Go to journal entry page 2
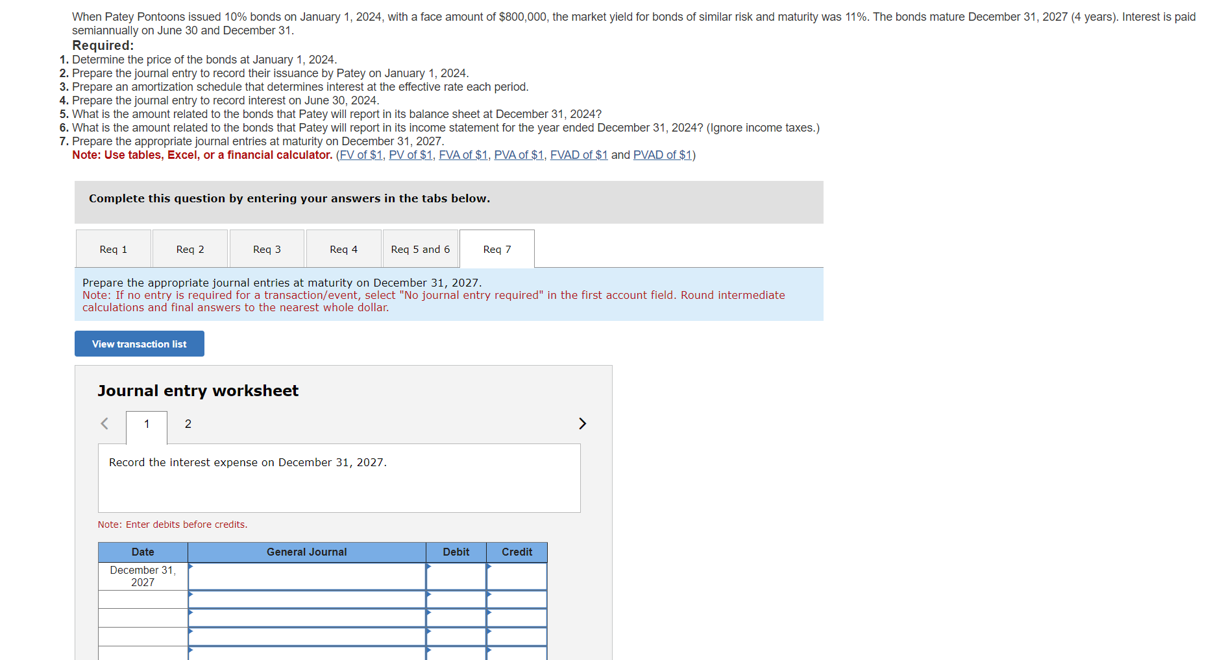 (188, 424)
